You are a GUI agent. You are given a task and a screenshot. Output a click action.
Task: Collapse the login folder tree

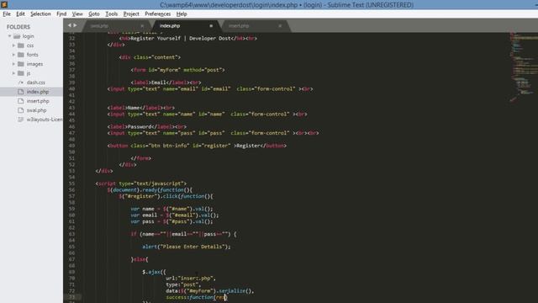9,36
